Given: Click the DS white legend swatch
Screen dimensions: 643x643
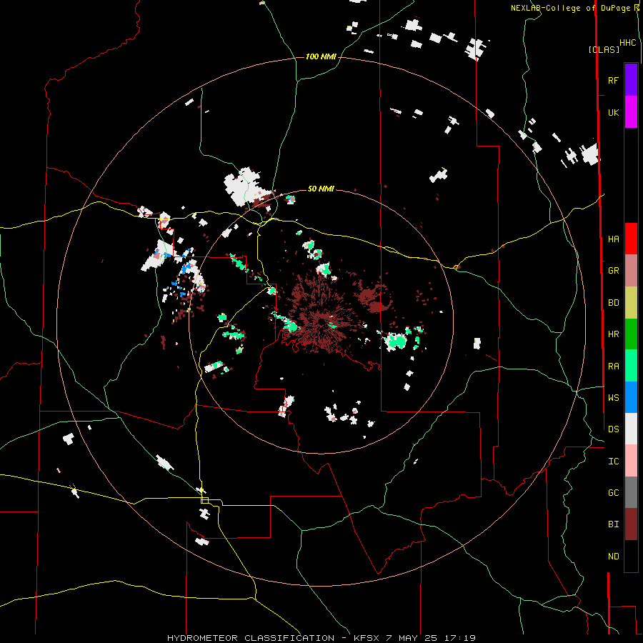Looking at the screenshot, I should pos(631,429).
